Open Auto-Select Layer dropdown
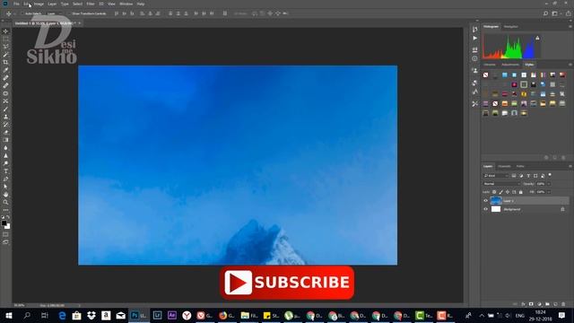The image size is (574, 323). 54,13
